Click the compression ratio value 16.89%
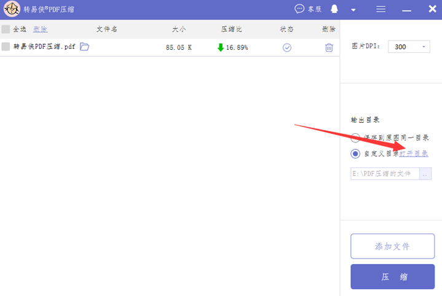This screenshot has width=442, height=296. tap(237, 48)
